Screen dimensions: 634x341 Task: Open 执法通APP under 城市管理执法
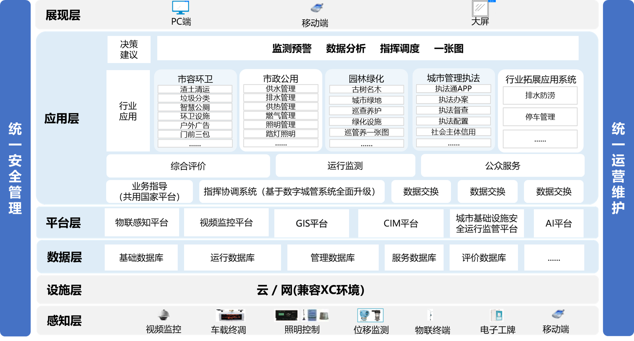pyautogui.click(x=453, y=89)
